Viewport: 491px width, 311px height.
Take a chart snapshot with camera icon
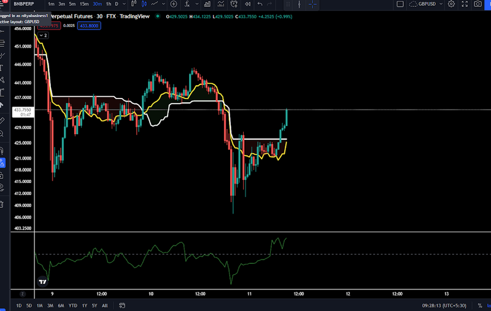coord(478,4)
